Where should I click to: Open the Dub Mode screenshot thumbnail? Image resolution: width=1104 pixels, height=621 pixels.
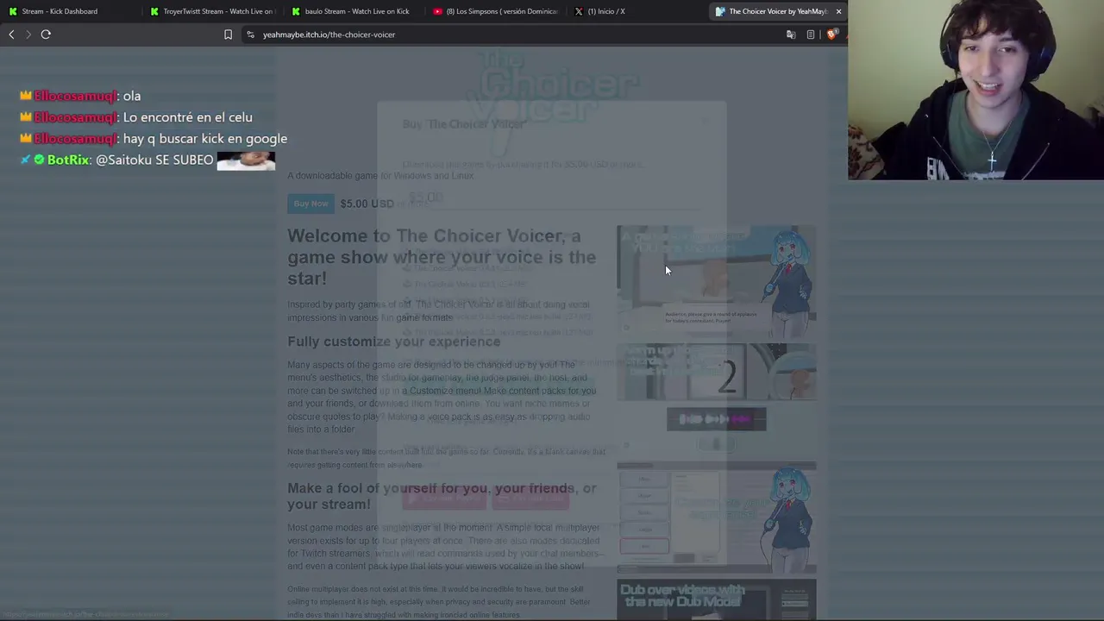716,600
